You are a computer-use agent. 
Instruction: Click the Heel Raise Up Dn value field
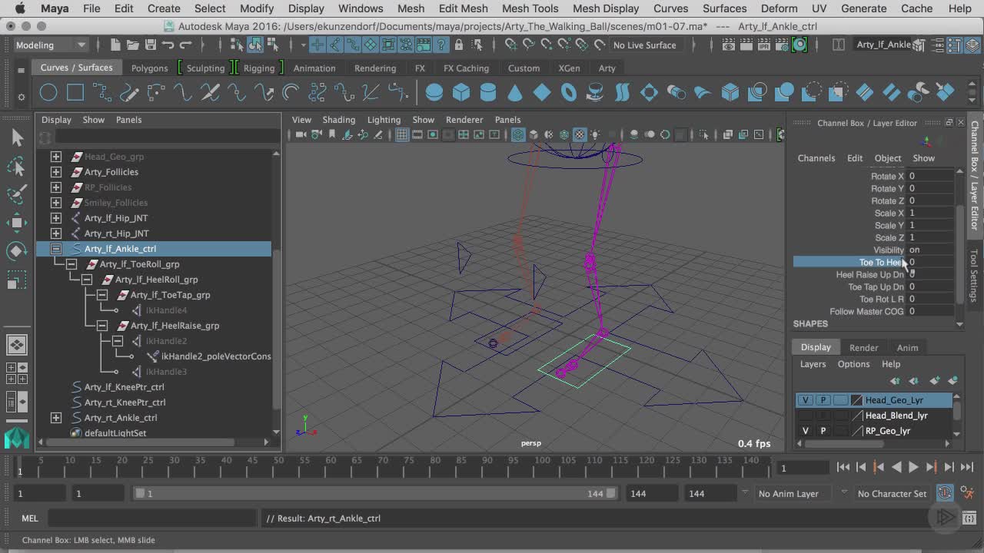(x=932, y=274)
